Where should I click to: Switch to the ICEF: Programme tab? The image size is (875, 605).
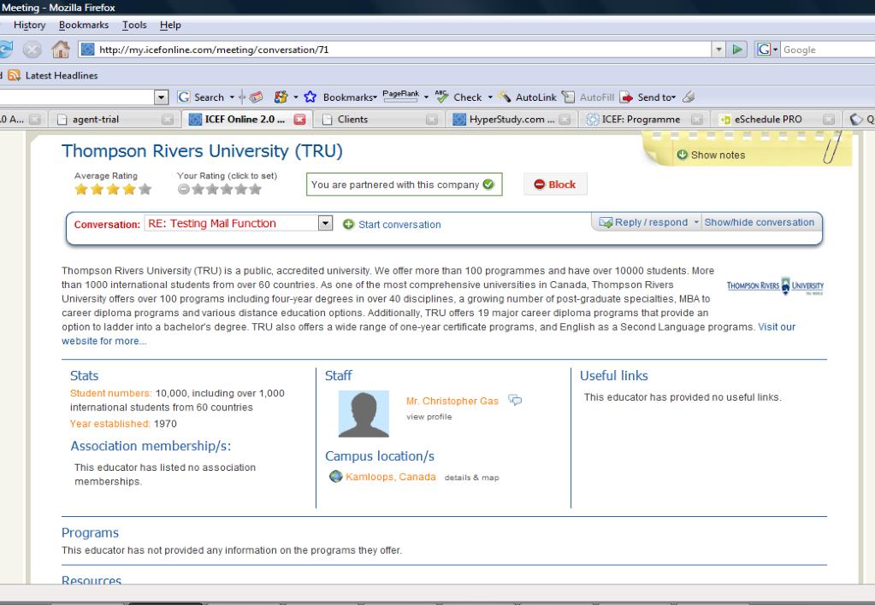click(643, 120)
